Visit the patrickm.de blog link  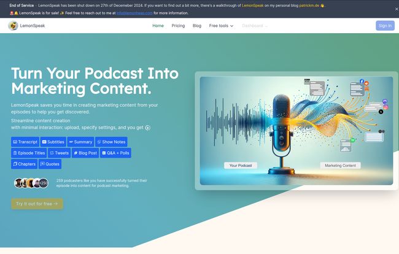click(x=309, y=6)
